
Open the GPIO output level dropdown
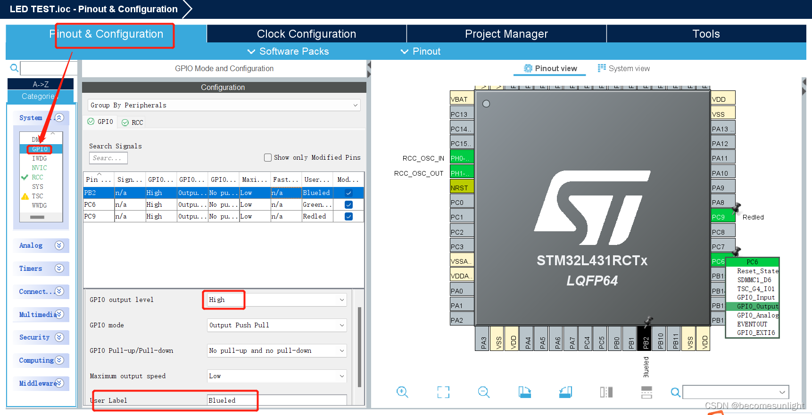click(277, 300)
